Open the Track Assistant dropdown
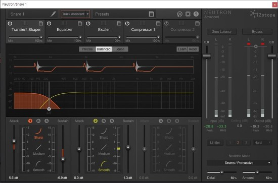 [x=75, y=14]
